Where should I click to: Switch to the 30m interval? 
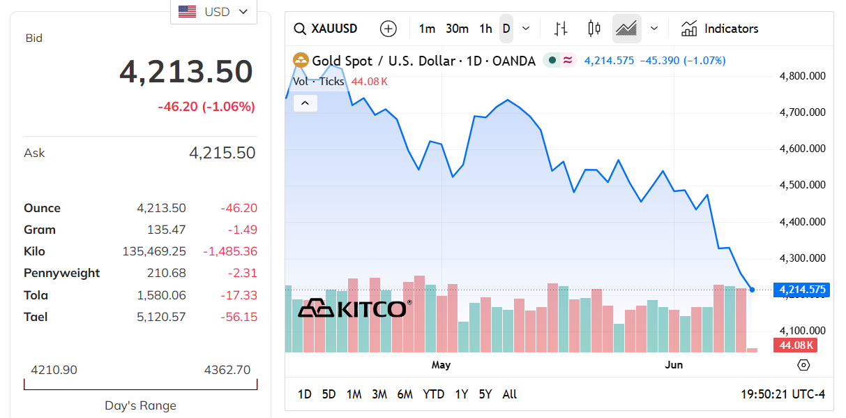pyautogui.click(x=457, y=29)
